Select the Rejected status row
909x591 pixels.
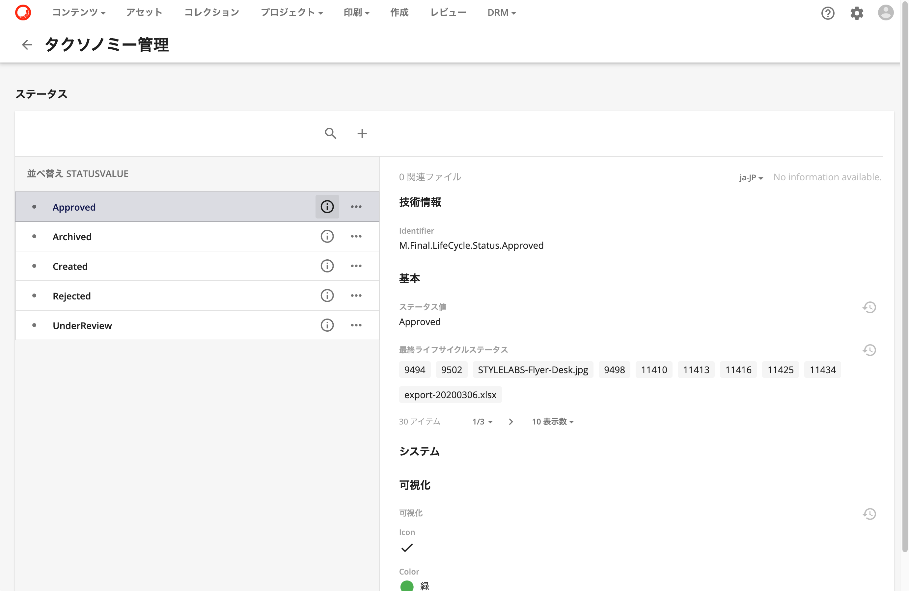click(x=197, y=296)
